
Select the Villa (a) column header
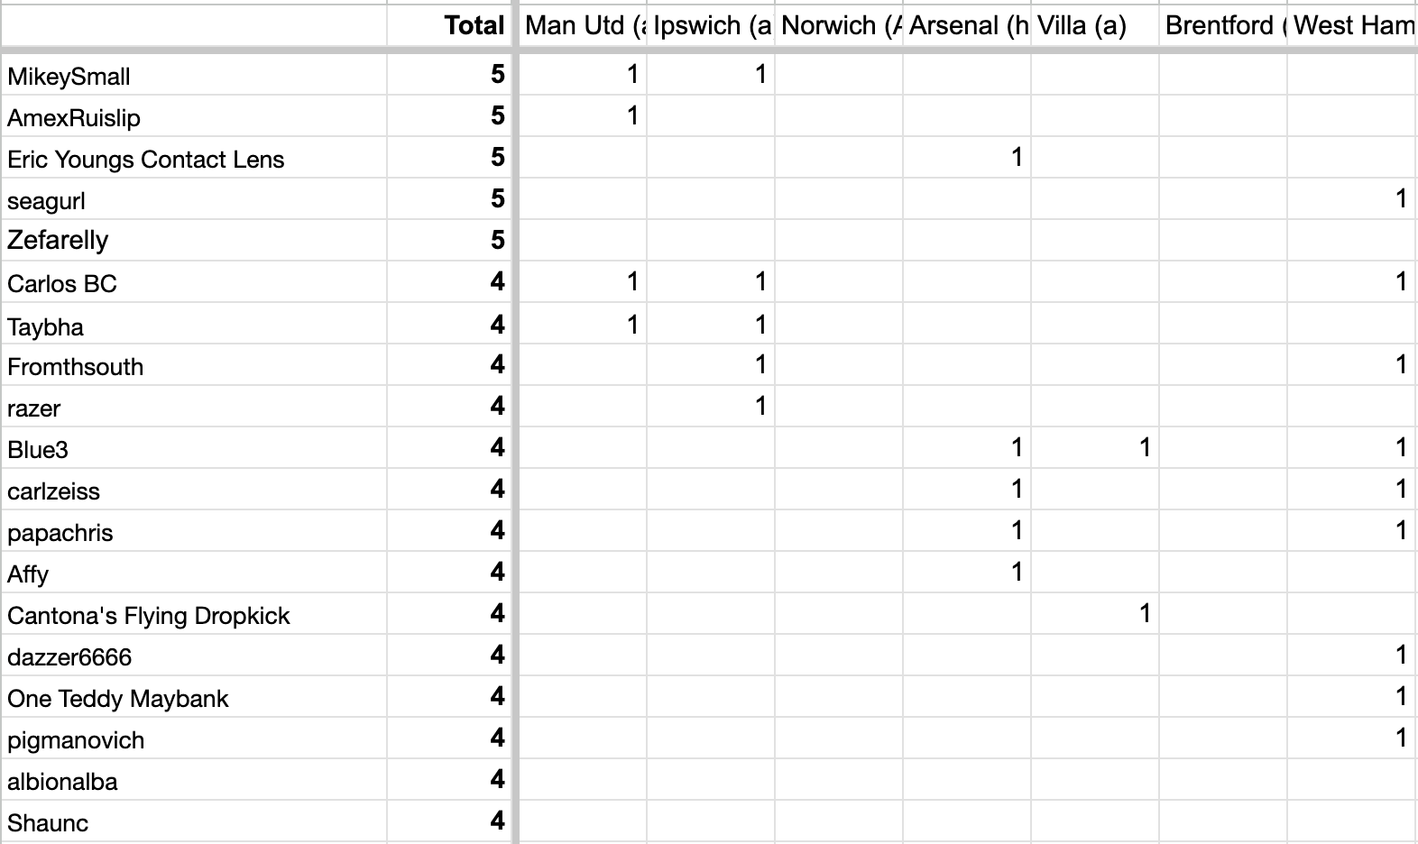(x=1095, y=25)
